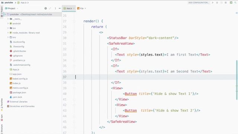238x134 pixels.
Task: Collapse the youtube project root
Action: [5, 14]
